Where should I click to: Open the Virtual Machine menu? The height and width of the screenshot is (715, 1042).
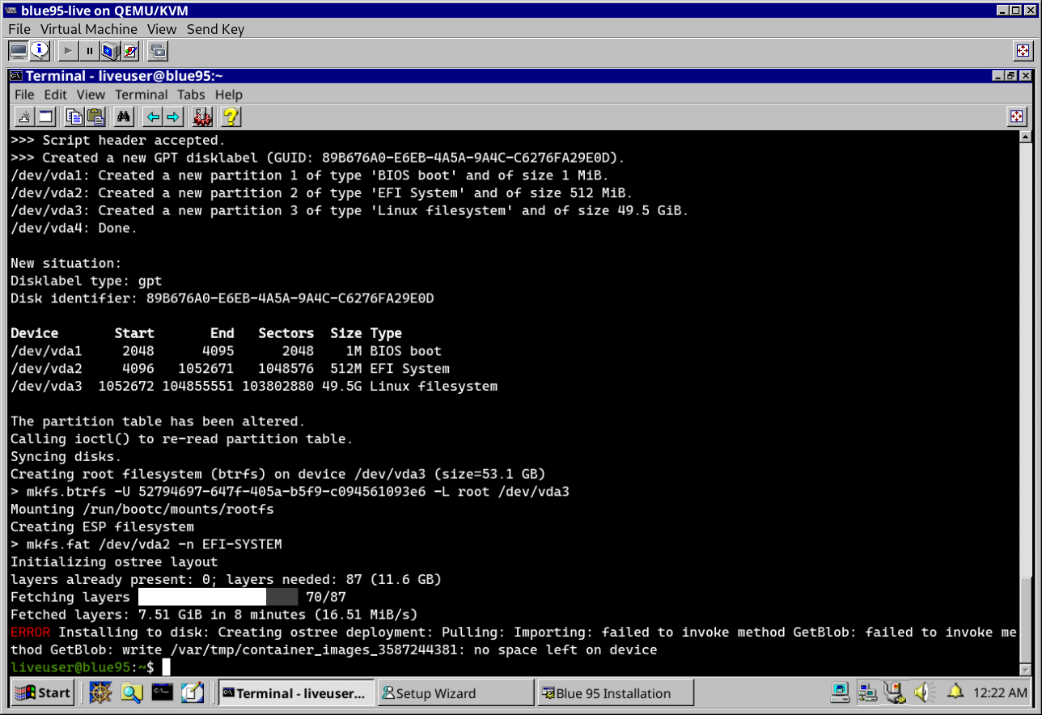coord(89,29)
